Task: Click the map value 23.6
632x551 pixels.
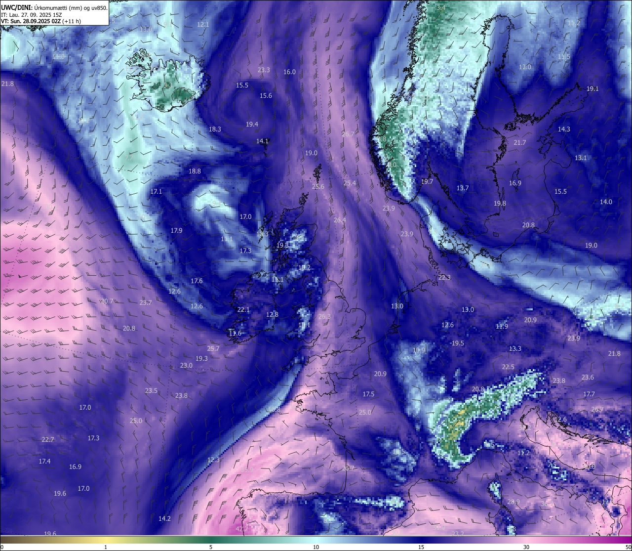Action: (588, 377)
